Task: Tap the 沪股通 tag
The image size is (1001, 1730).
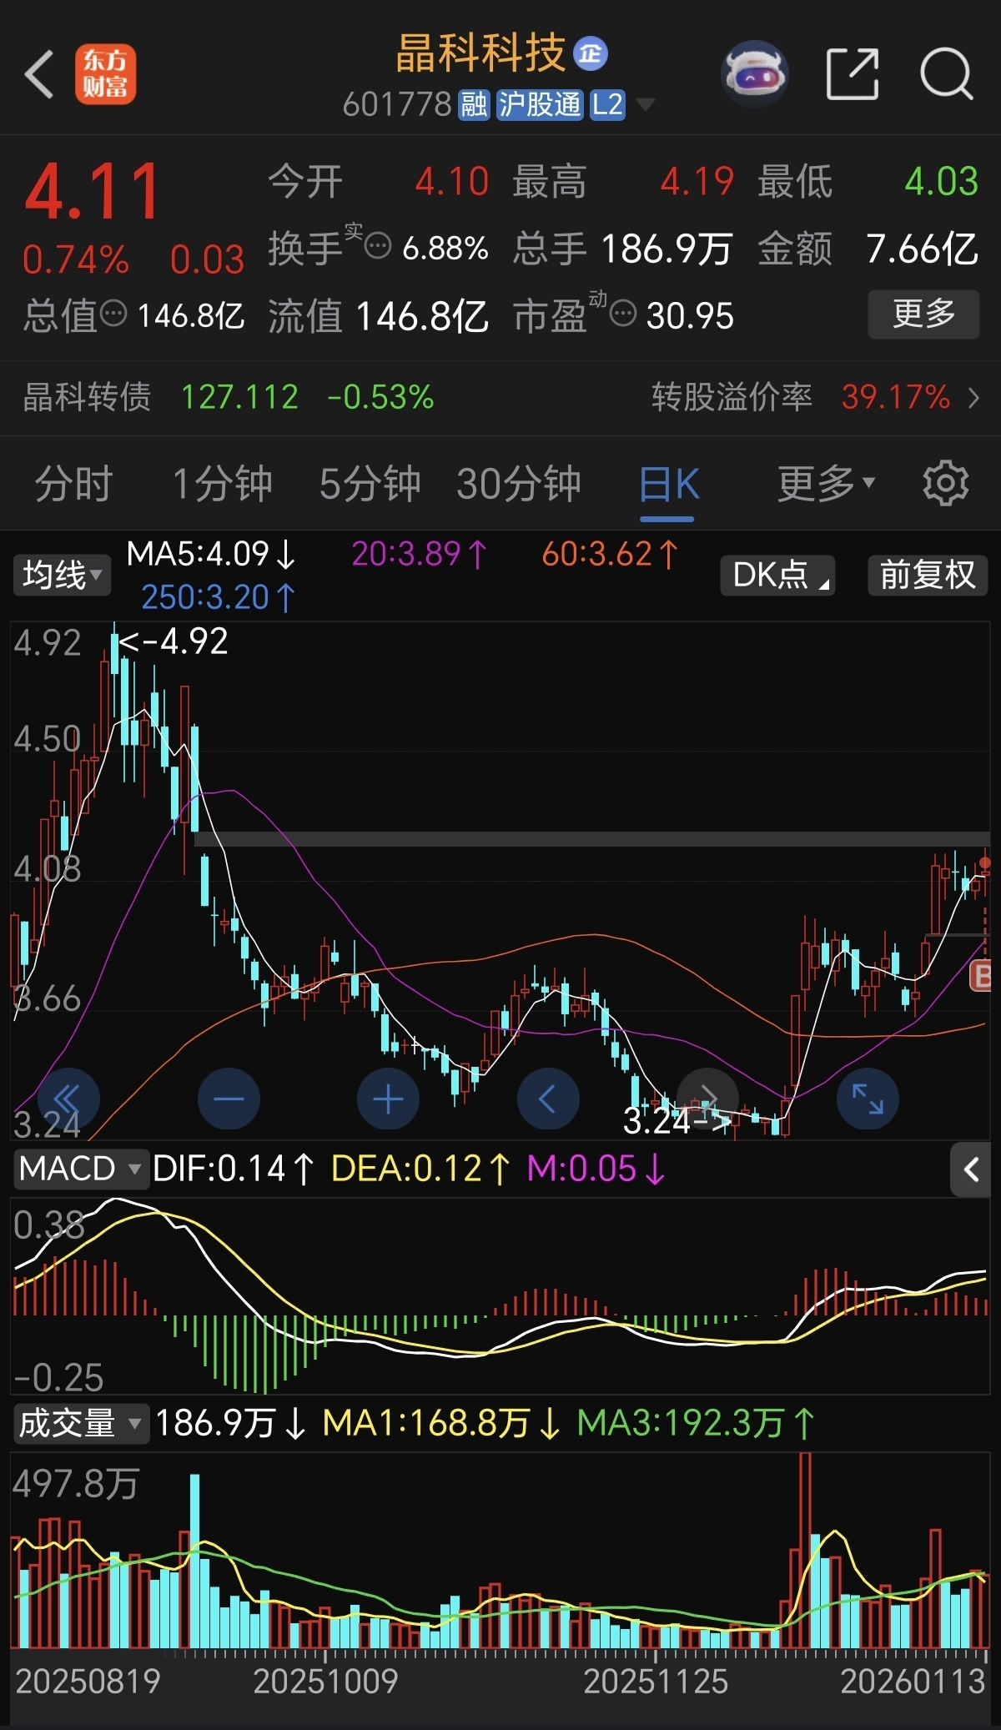Action: (x=539, y=104)
